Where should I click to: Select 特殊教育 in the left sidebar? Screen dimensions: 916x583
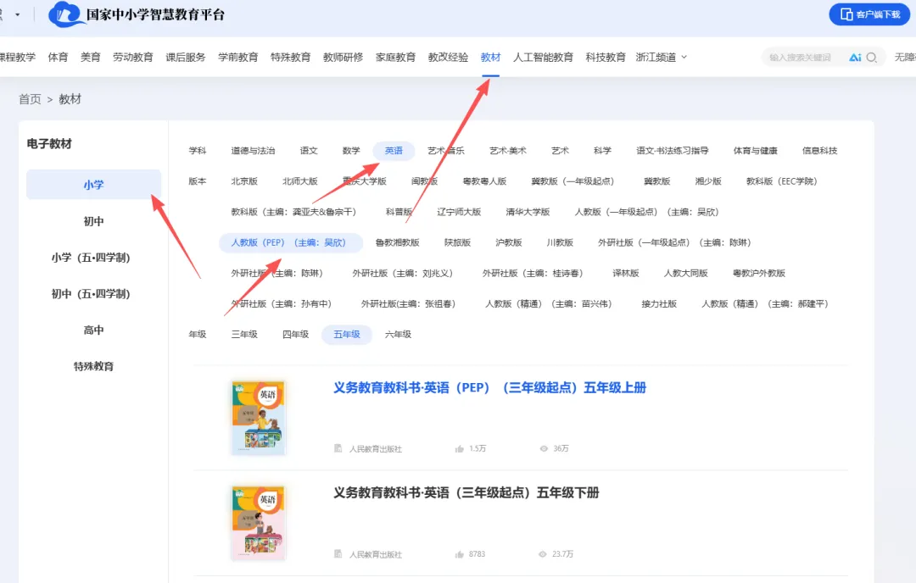click(x=93, y=366)
